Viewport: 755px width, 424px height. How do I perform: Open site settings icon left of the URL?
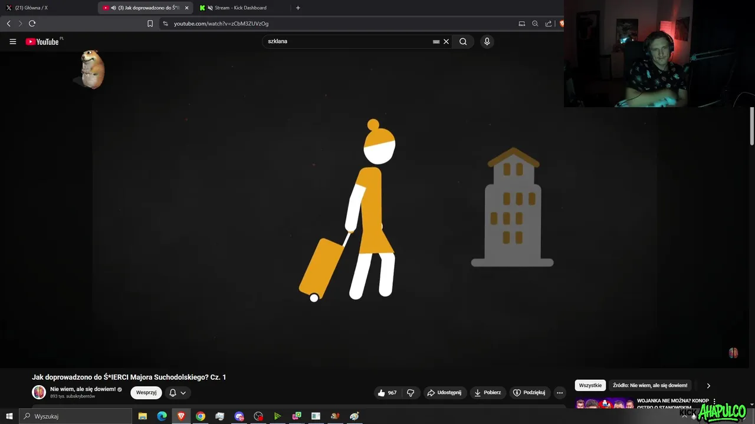click(x=165, y=24)
